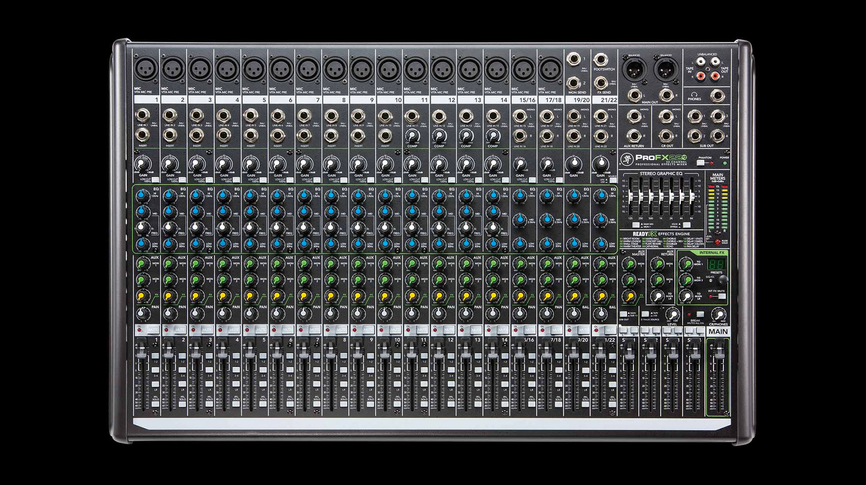The image size is (866, 485).
Task: Click the red Rude Solo LED
Action: (718, 242)
